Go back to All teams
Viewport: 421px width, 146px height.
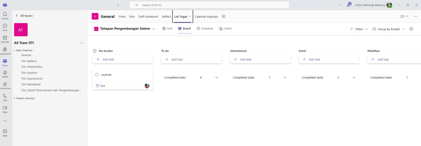coord(24,16)
